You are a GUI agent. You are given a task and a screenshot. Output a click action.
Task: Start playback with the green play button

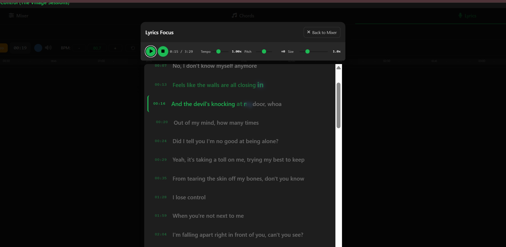[x=151, y=51]
